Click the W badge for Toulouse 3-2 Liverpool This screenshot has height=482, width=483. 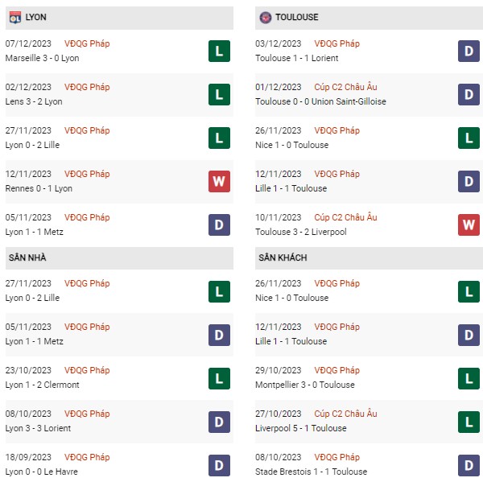coord(469,225)
